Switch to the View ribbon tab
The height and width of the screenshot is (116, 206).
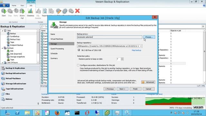22,5
